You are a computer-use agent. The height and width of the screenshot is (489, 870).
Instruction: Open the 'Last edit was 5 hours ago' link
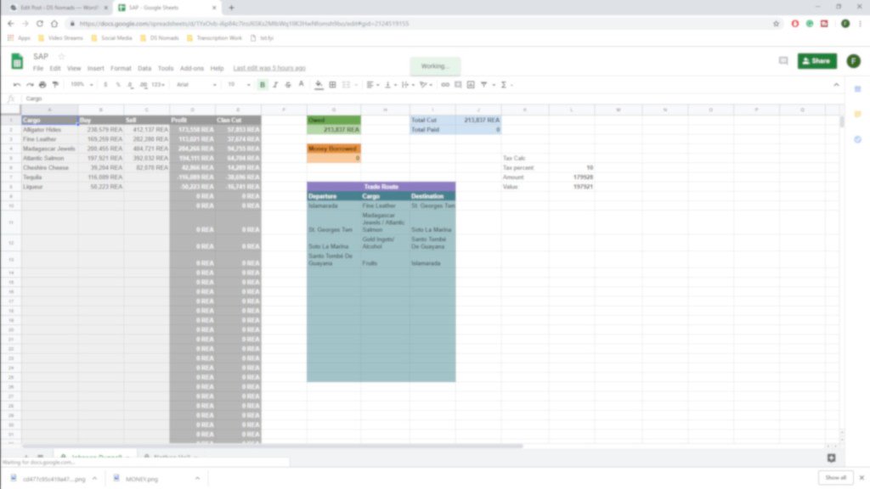click(x=269, y=68)
